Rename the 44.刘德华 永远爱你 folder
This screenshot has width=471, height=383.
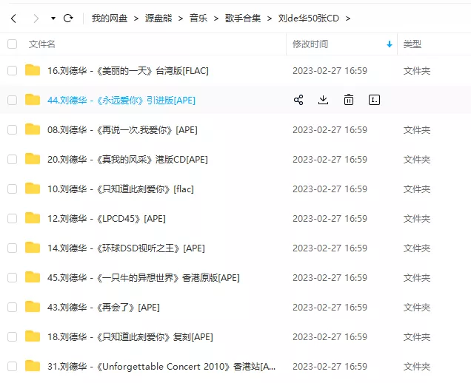(374, 100)
